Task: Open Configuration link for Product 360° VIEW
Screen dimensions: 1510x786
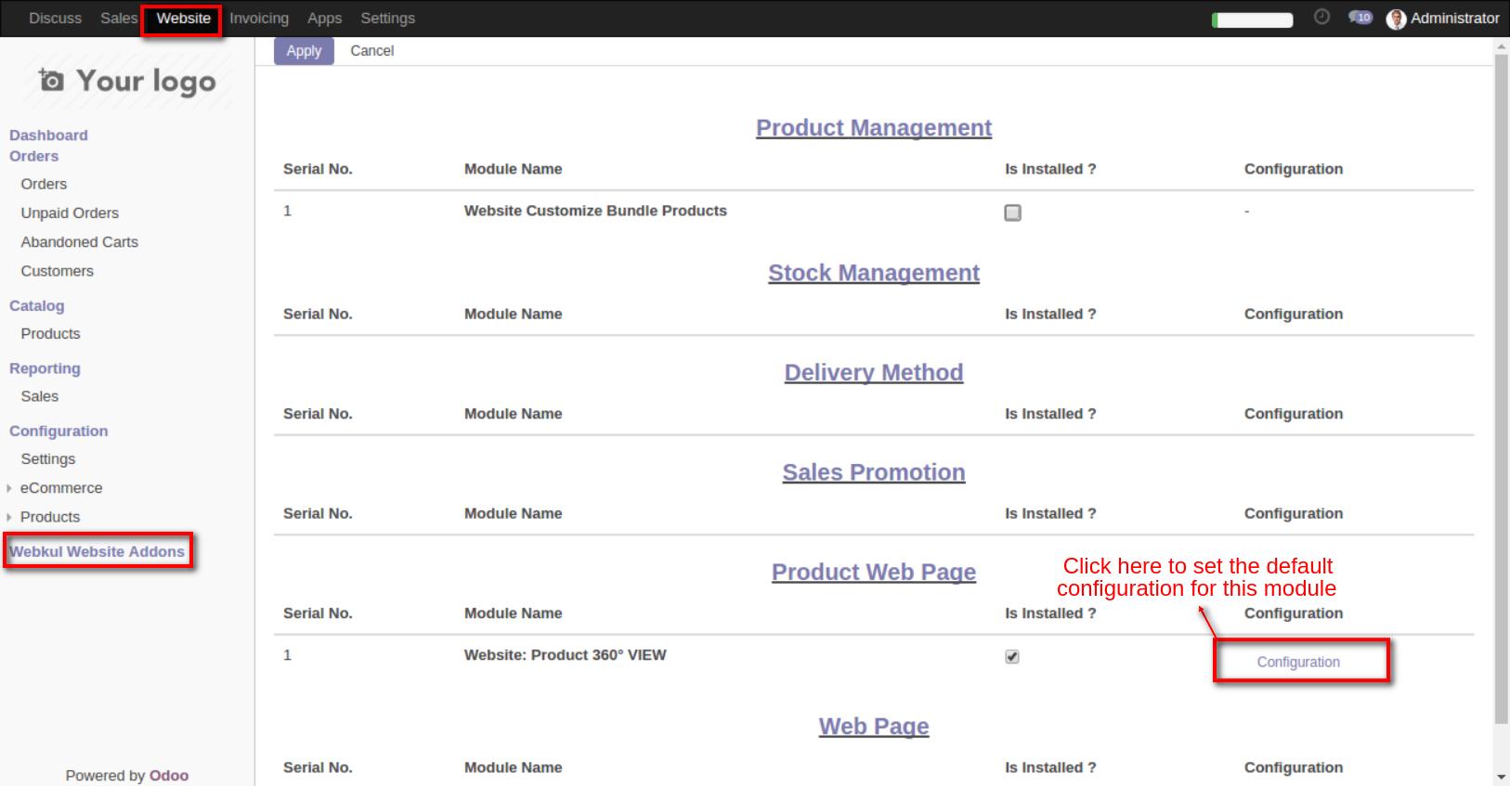Action: pyautogui.click(x=1297, y=662)
